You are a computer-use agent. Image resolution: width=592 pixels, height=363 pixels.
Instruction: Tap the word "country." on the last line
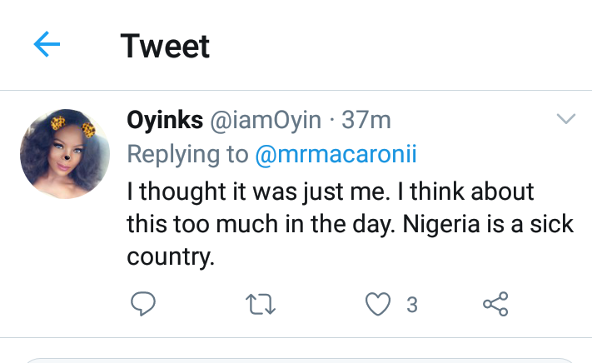[x=171, y=257]
